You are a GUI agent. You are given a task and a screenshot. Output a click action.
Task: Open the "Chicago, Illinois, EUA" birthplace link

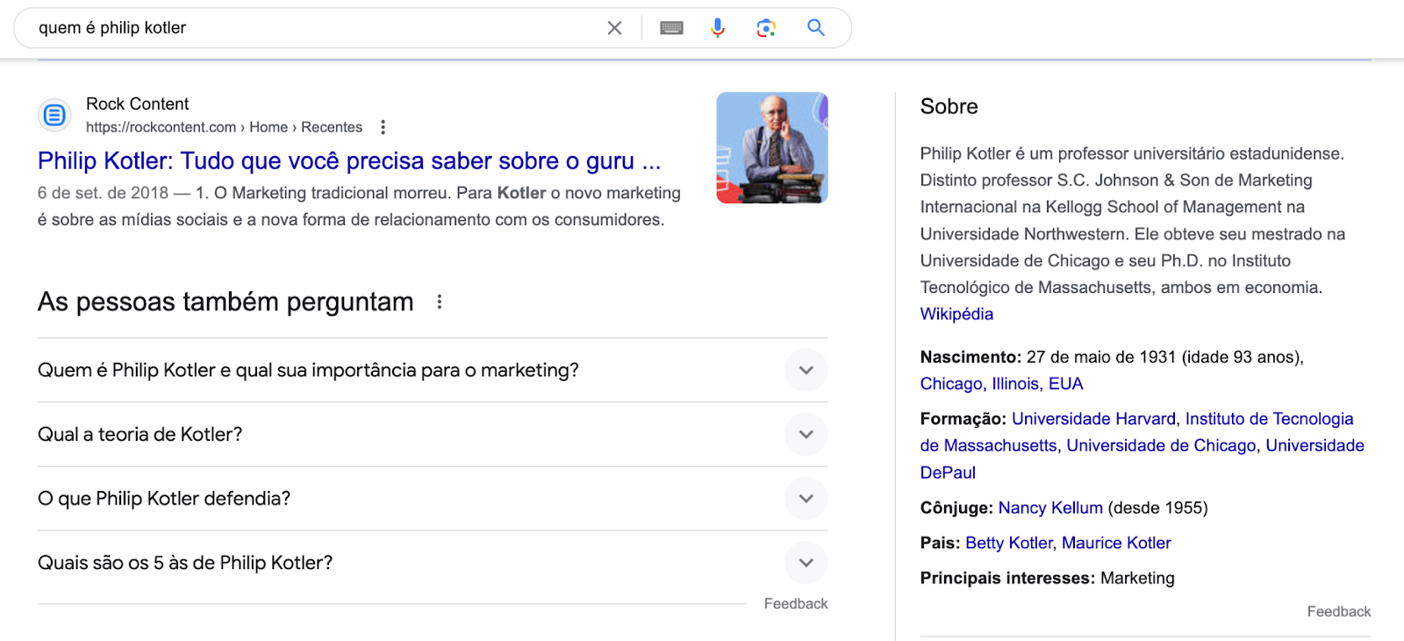1001,383
